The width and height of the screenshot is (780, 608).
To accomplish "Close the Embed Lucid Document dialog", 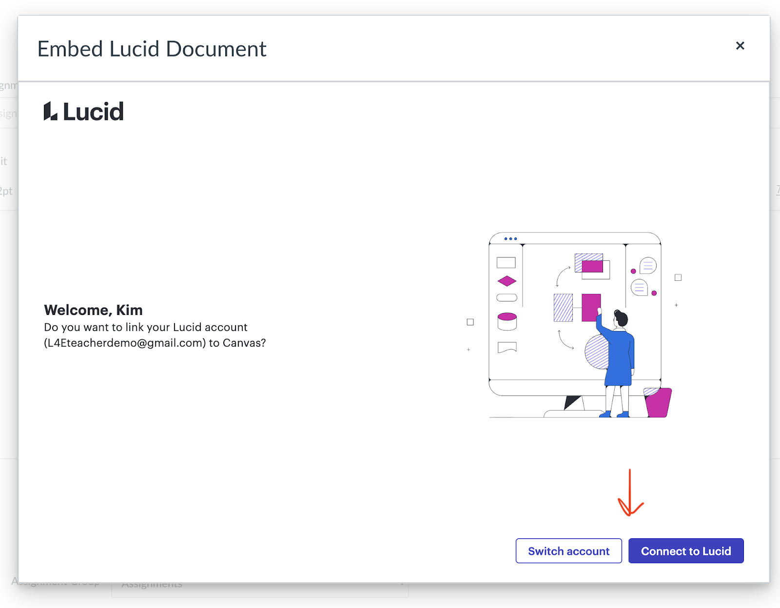I will pyautogui.click(x=740, y=46).
